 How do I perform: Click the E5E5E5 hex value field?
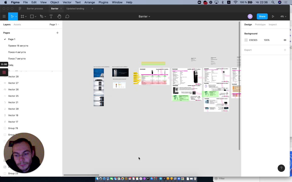point(253,40)
